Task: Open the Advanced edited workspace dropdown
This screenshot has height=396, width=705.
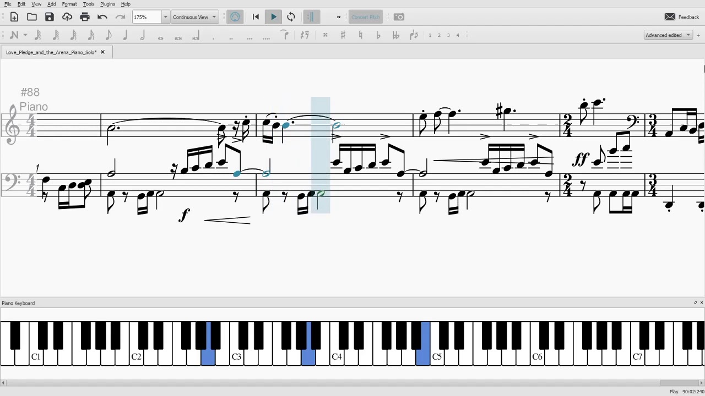Action: coord(668,35)
